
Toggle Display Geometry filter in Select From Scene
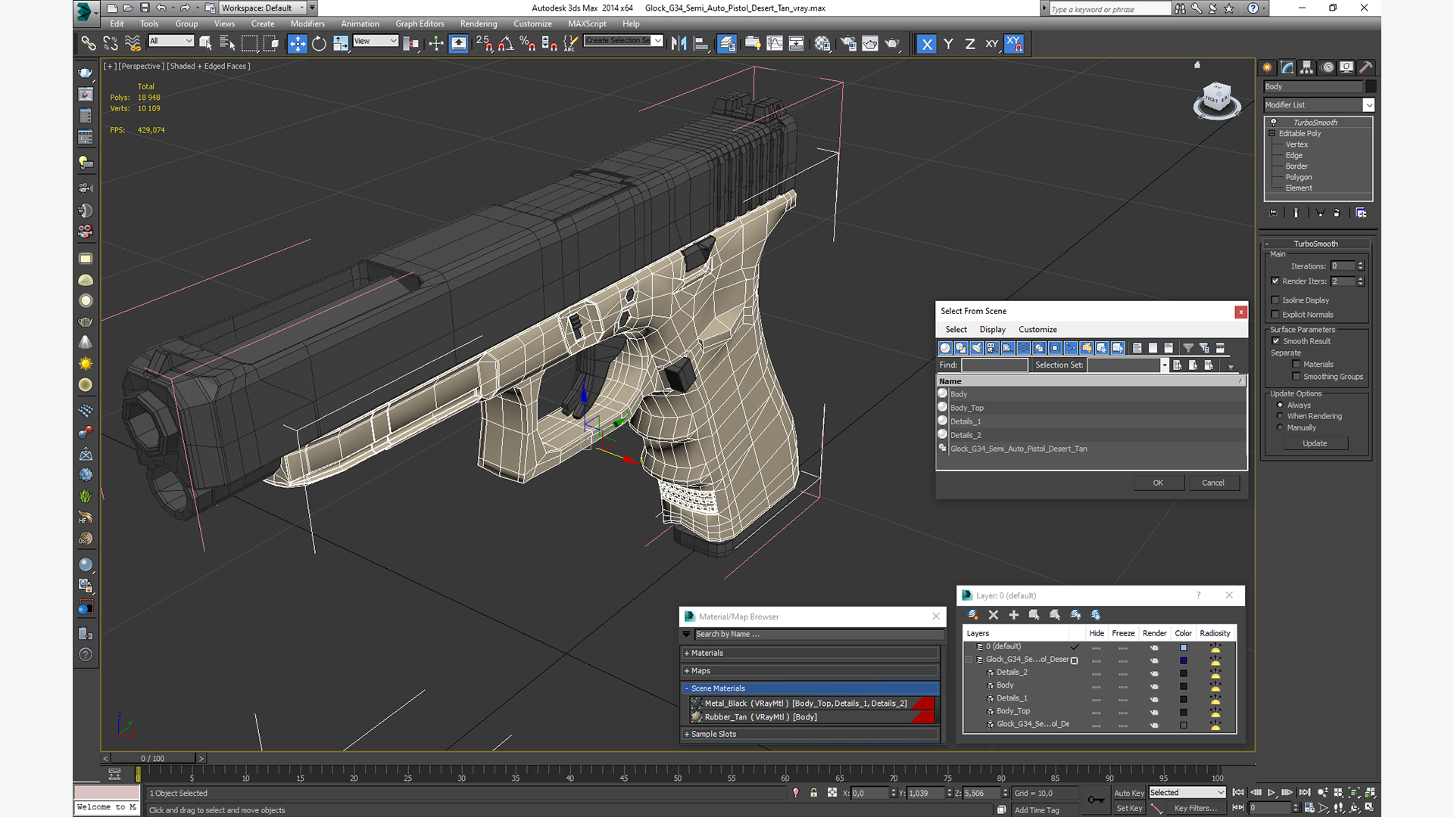[945, 348]
